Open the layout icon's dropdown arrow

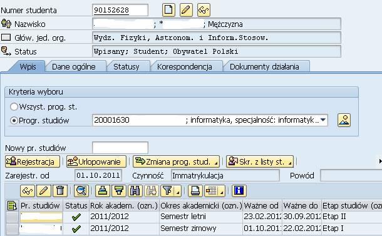[222, 193]
